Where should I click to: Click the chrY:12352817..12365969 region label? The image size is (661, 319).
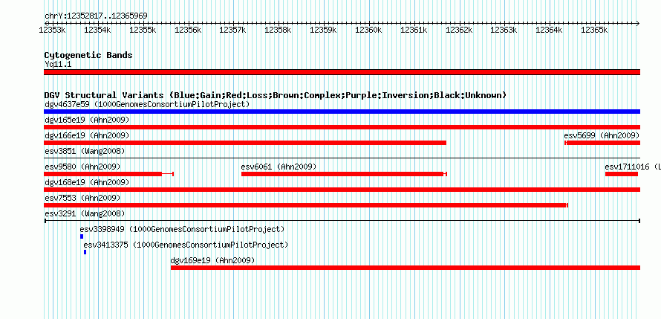[x=96, y=16]
